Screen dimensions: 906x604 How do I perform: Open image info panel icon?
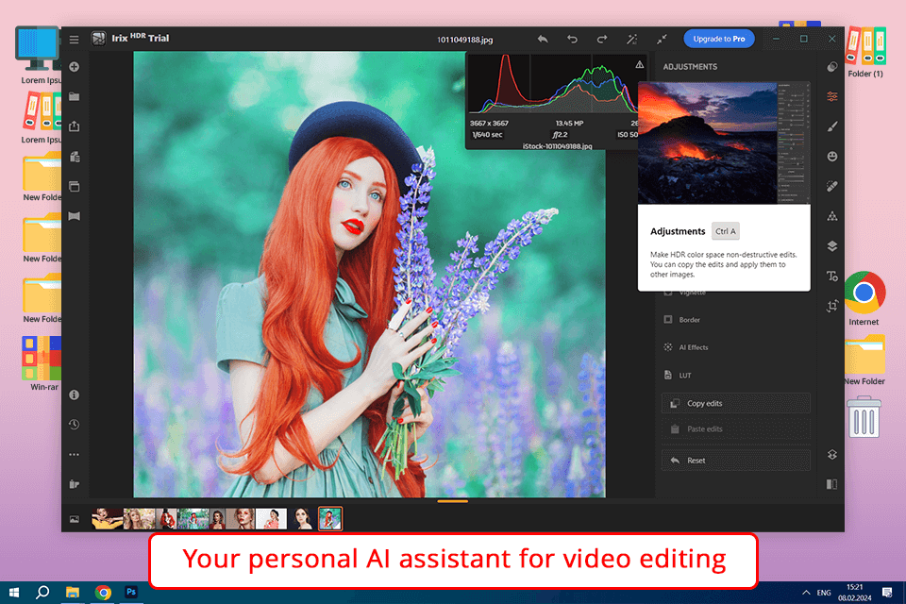click(x=74, y=394)
